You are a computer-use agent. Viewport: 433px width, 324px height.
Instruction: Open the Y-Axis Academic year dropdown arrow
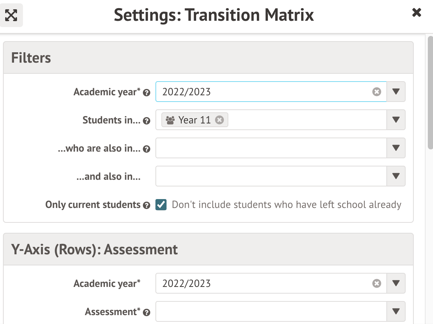click(396, 284)
